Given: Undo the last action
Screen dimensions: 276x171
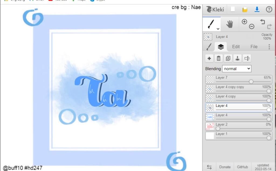Looking at the screenshot, I should point(263,22).
